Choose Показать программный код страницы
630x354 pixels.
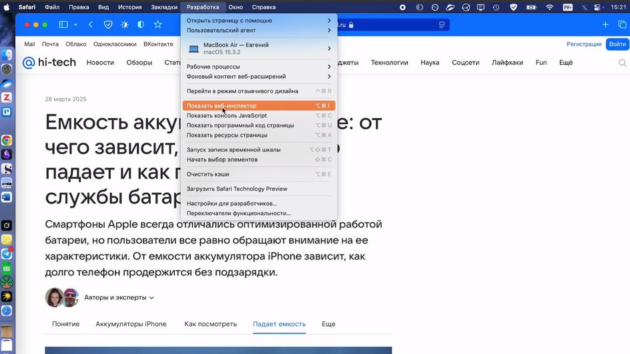coord(259,125)
